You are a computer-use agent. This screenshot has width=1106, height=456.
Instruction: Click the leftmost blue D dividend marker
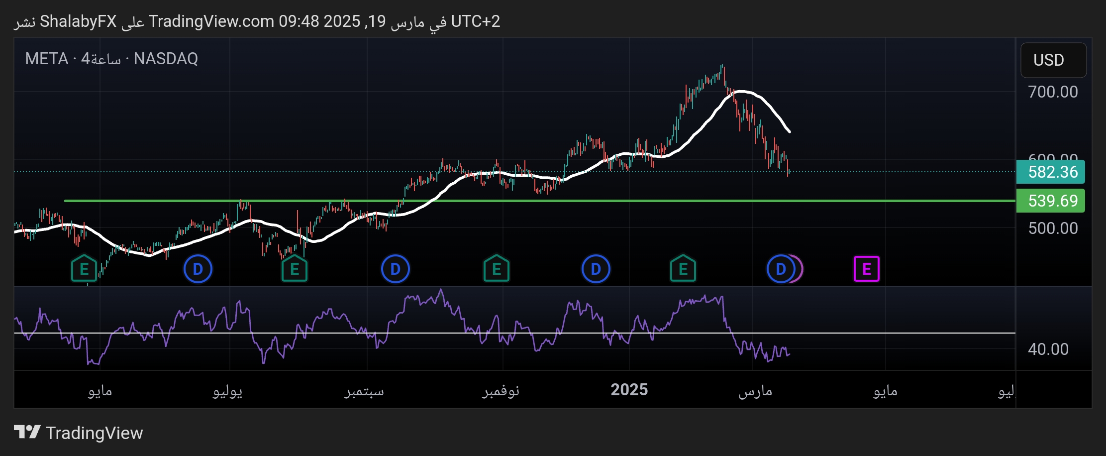point(198,269)
